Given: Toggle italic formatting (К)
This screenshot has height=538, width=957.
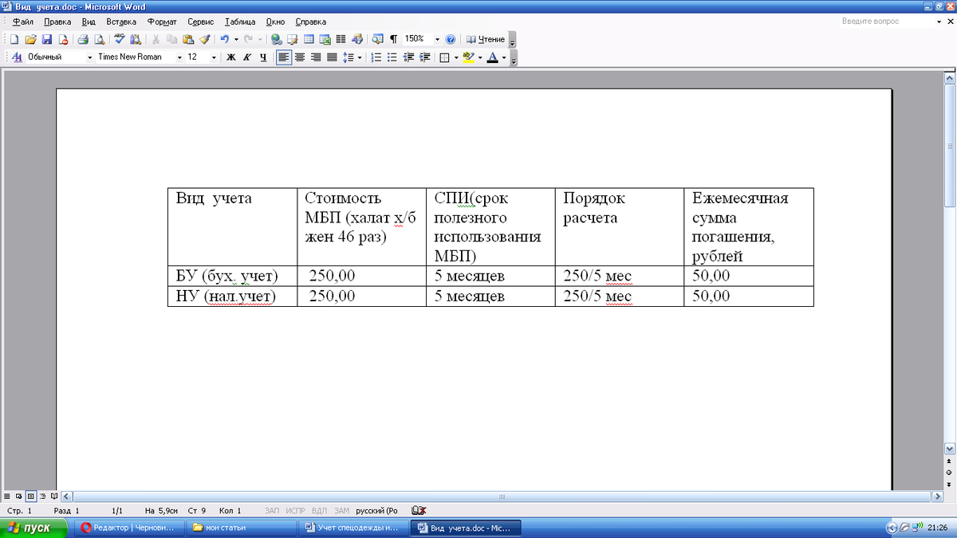Looking at the screenshot, I should click(x=247, y=57).
